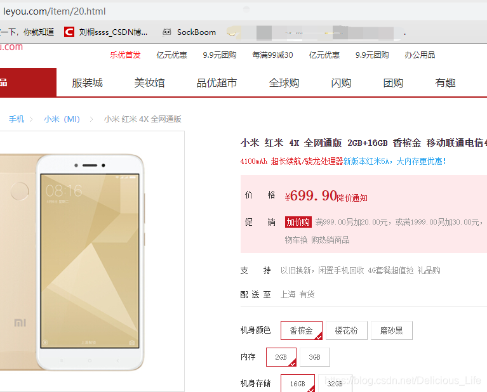The image size is (487, 392).
Task: Click the SockBoom bookmark favicon
Action: [167, 32]
